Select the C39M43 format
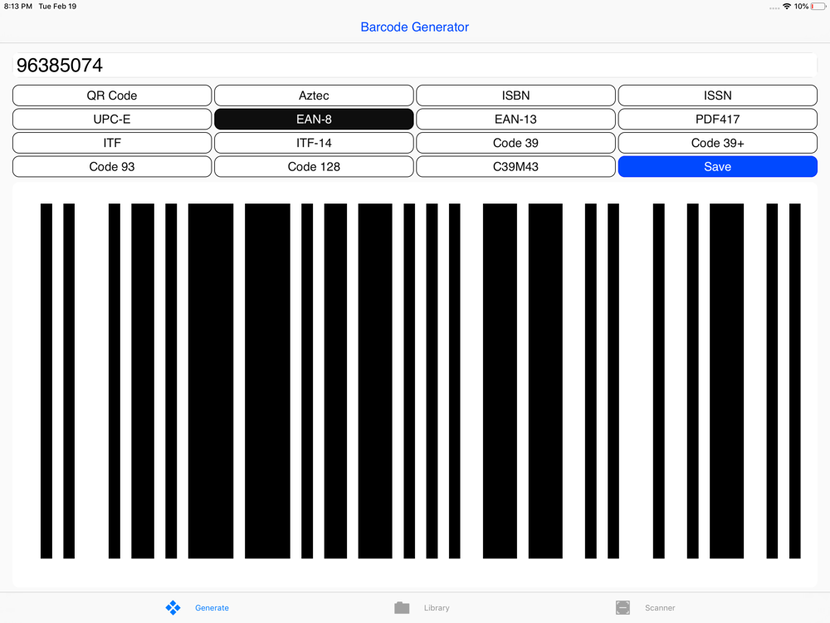This screenshot has width=830, height=623. pos(515,167)
